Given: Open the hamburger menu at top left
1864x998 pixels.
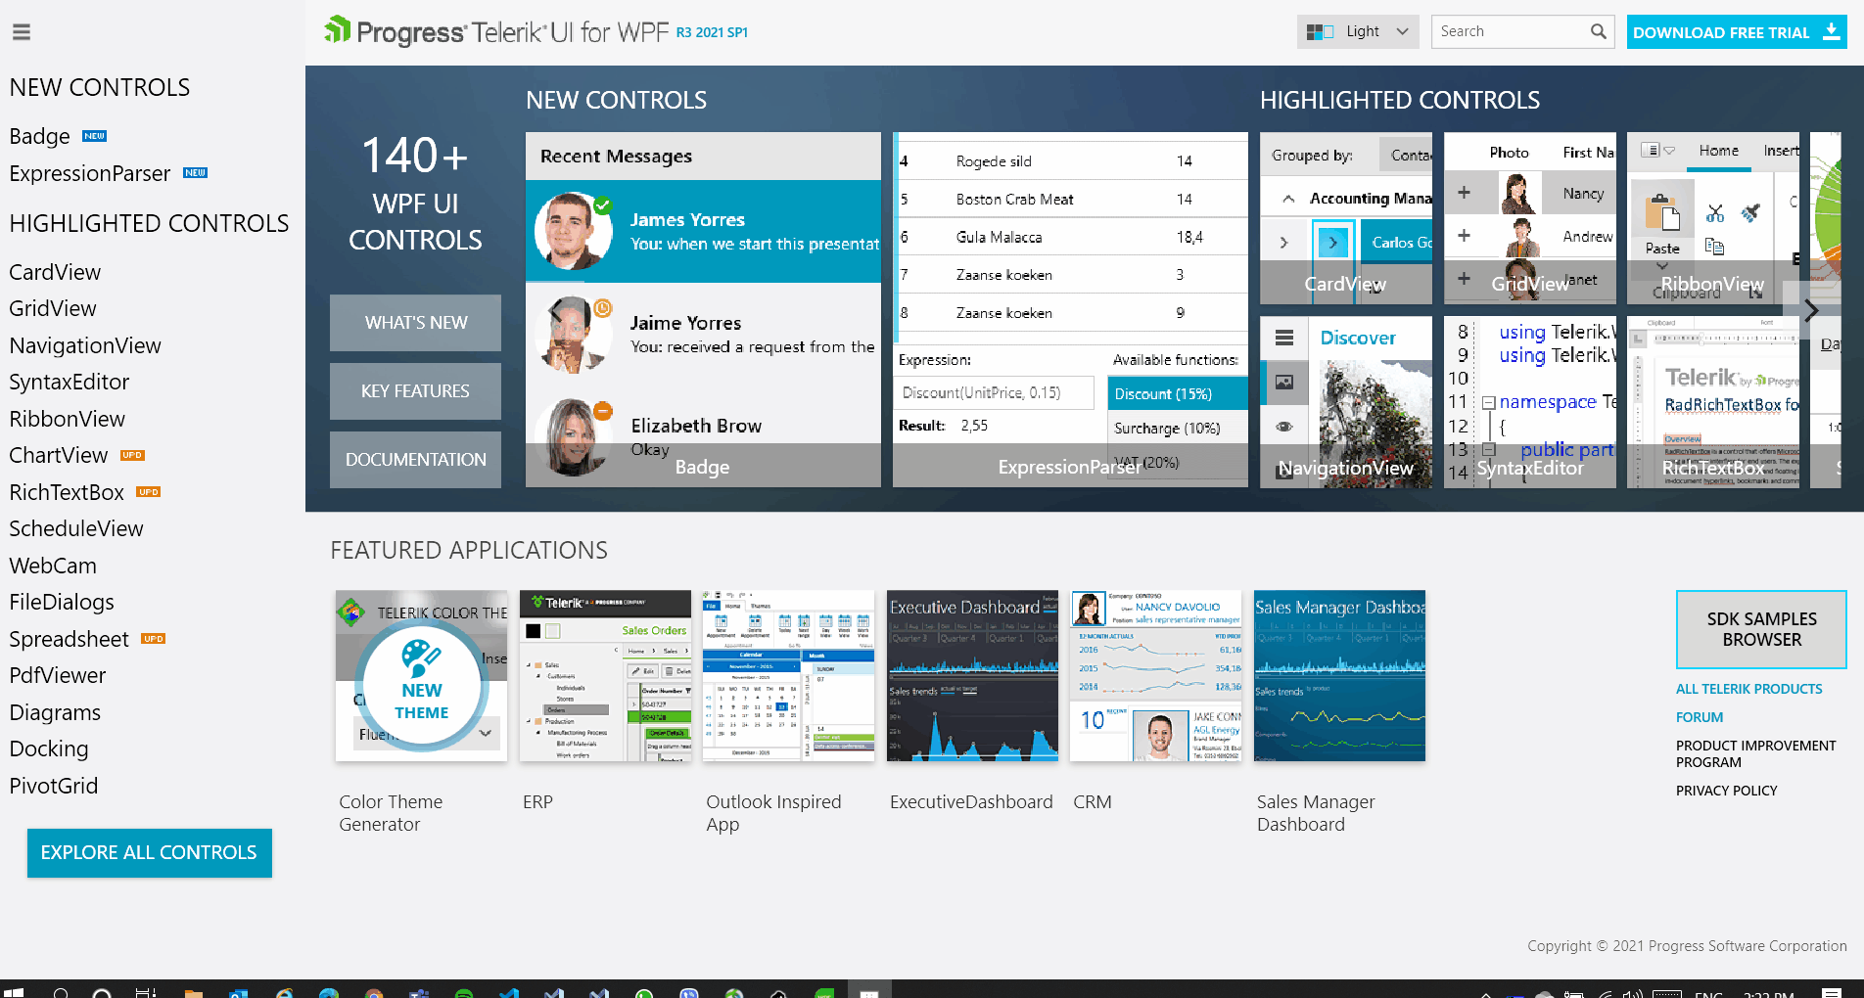Looking at the screenshot, I should [x=22, y=32].
